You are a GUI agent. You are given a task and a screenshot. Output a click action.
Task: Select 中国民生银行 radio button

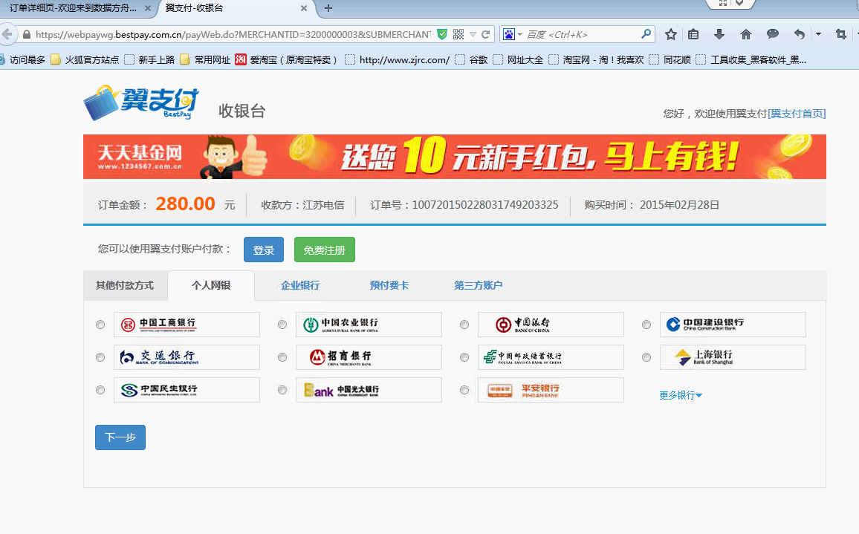(100, 390)
